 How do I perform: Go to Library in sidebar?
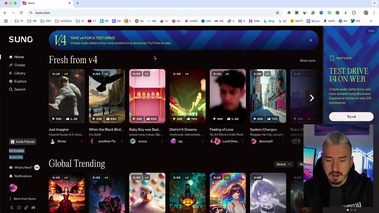tap(17, 73)
